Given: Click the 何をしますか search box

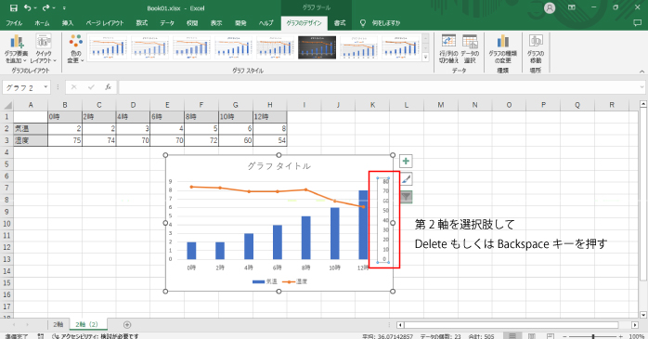Looking at the screenshot, I should (385, 23).
